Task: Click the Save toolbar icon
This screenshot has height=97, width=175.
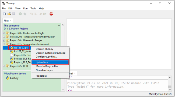Action: (x=14, y=14)
